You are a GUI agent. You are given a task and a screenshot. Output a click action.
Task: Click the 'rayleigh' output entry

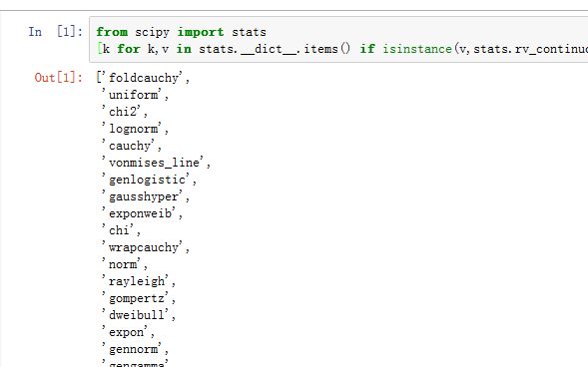click(x=137, y=281)
